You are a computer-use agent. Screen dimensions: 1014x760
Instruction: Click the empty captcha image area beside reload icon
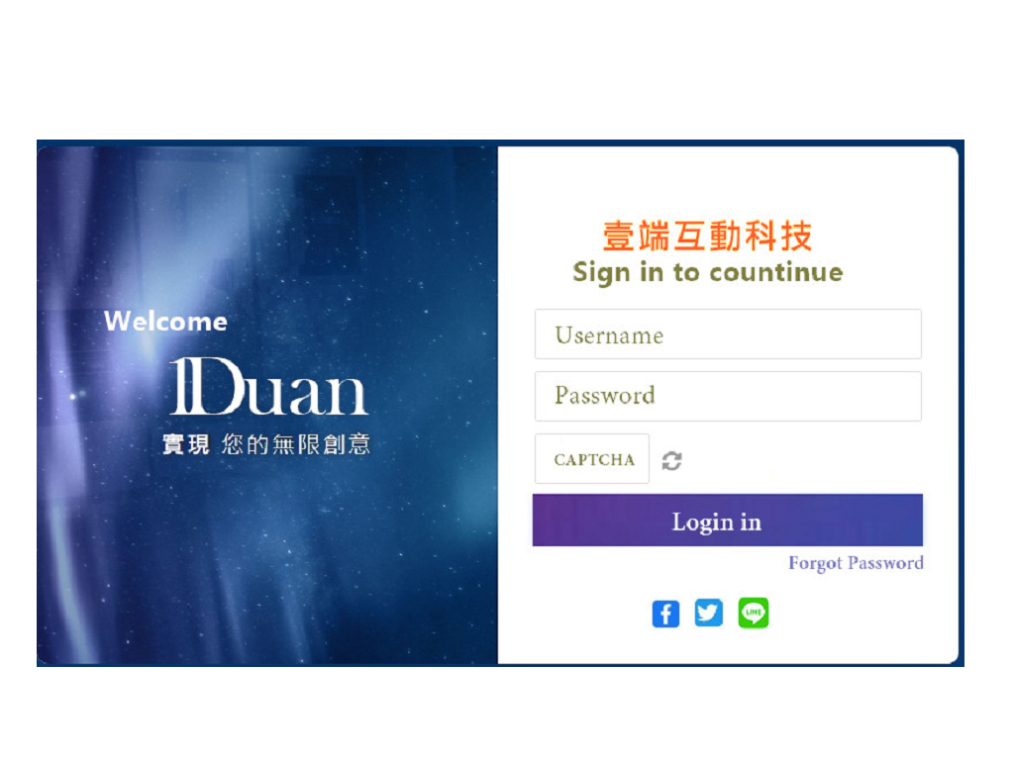(802, 459)
